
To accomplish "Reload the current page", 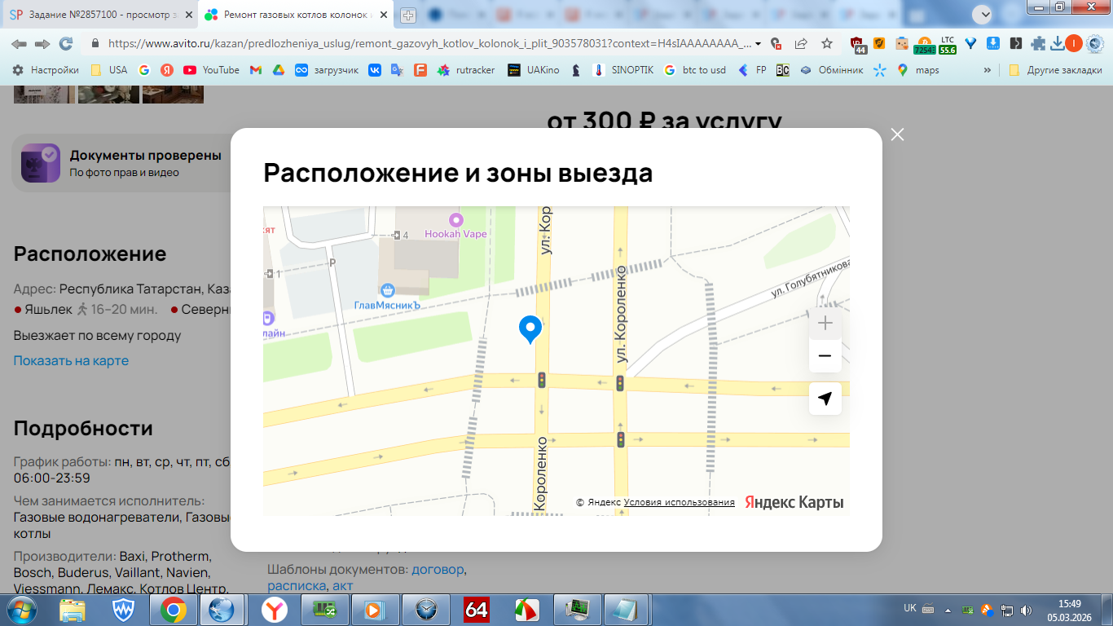I will click(66, 43).
